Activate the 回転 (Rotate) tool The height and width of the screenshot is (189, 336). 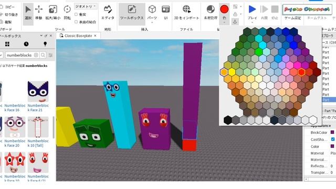tap(67, 13)
